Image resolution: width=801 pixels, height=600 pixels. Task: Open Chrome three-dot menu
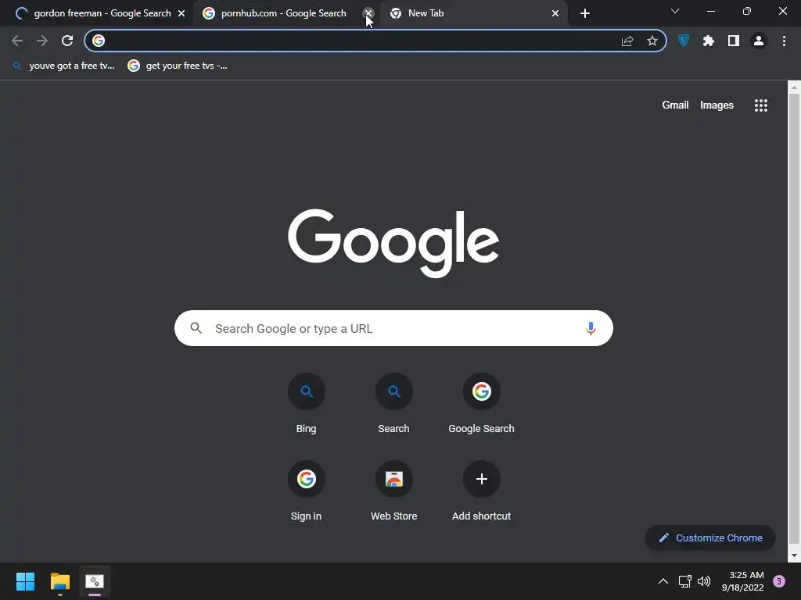point(784,41)
